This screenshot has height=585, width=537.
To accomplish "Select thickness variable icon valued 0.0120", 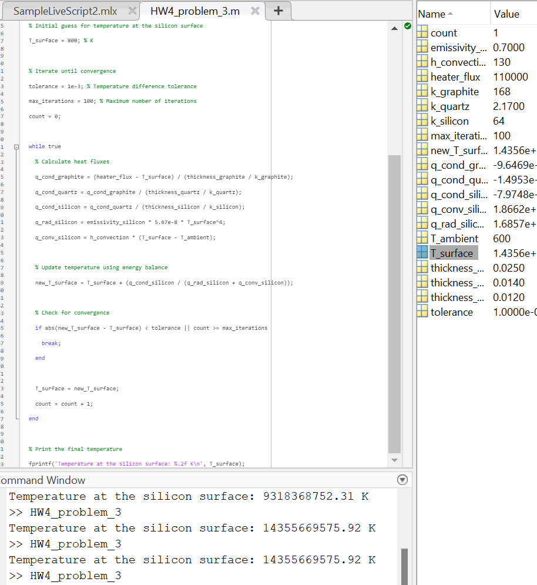I will 422,296.
